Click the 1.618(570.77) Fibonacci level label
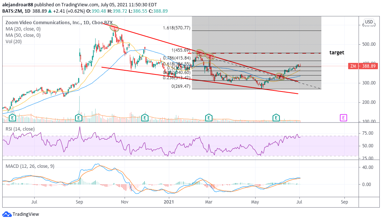This screenshot has width=382, height=221. tap(177, 28)
